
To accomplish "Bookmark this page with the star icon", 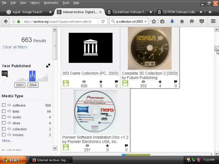I will (154, 22).
